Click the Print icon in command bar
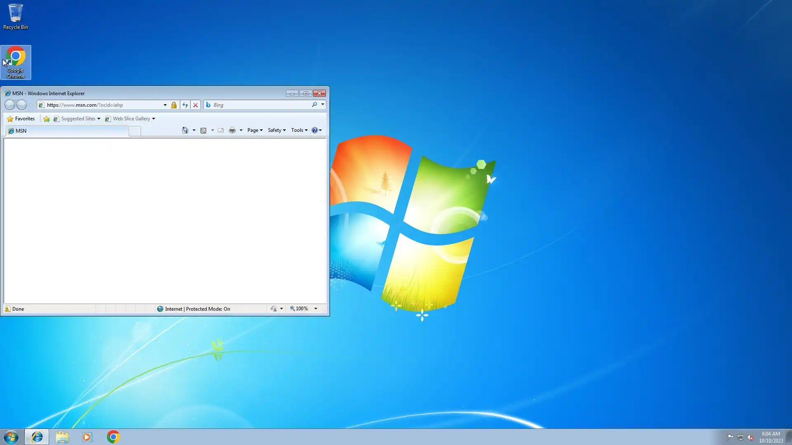 (x=232, y=130)
